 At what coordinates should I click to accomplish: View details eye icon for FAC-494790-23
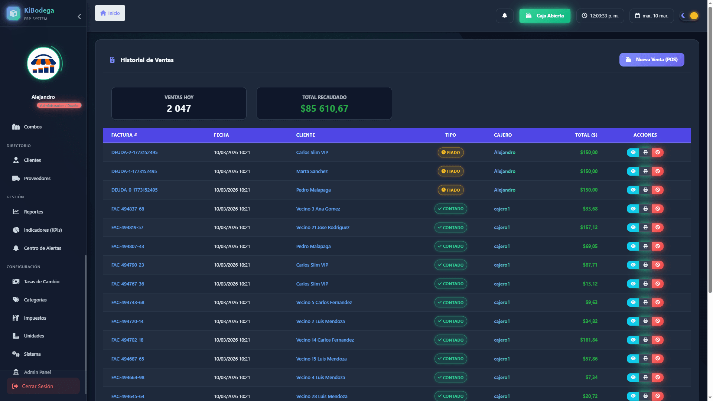(633, 265)
